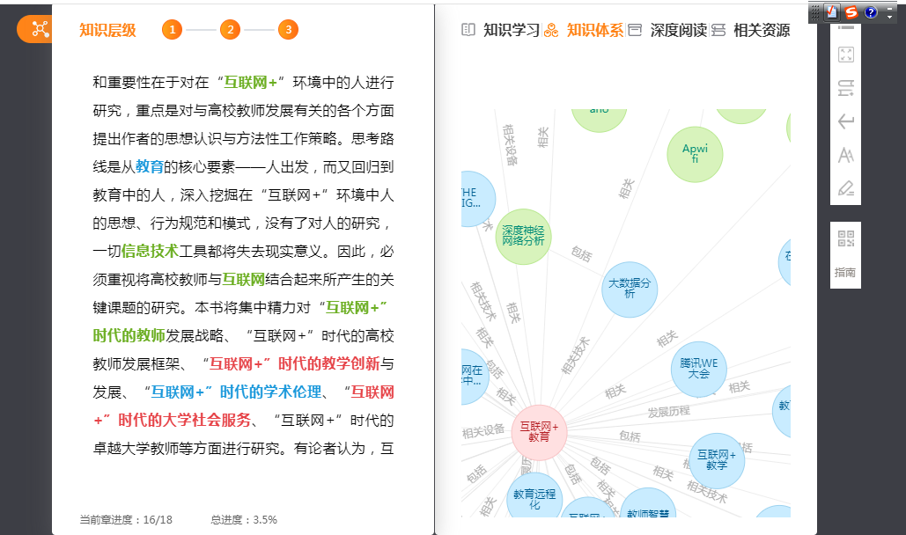Screen dimensions: 906x535
Task: Click the Sogou input method icon
Action: tap(851, 11)
